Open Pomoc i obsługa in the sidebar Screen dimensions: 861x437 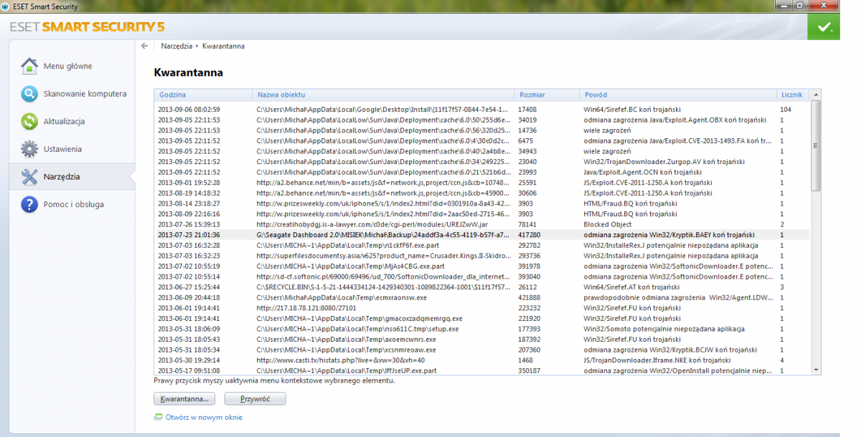(x=72, y=204)
